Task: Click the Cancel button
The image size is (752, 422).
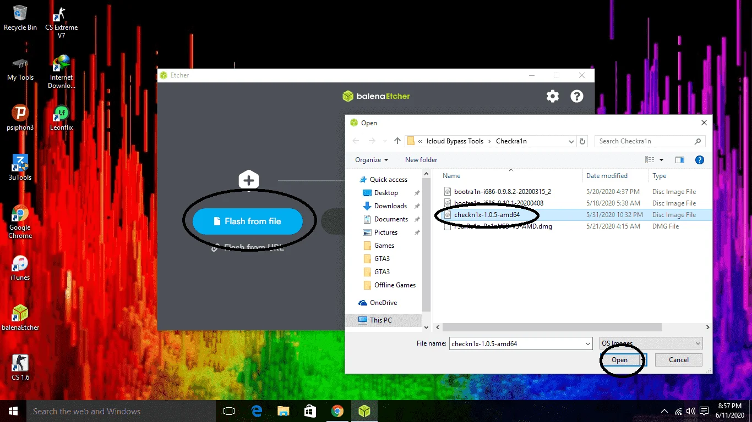Action: click(678, 360)
